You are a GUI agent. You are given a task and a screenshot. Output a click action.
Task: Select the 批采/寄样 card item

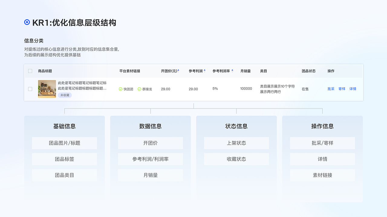click(323, 143)
